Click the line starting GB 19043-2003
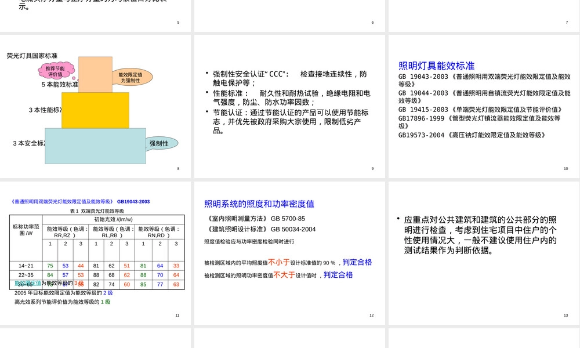This screenshot has width=580, height=348. 484,80
